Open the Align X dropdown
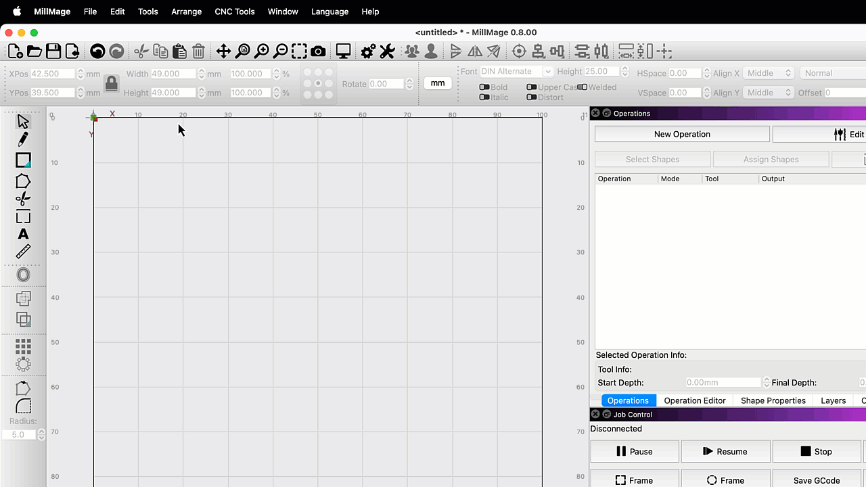 pos(768,73)
